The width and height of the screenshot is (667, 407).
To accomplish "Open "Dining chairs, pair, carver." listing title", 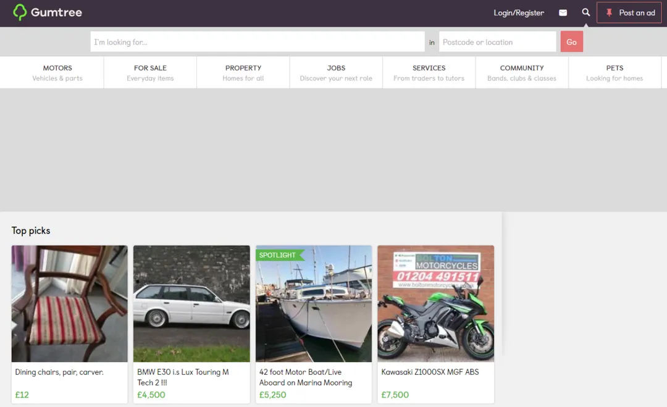I will pyautogui.click(x=59, y=372).
